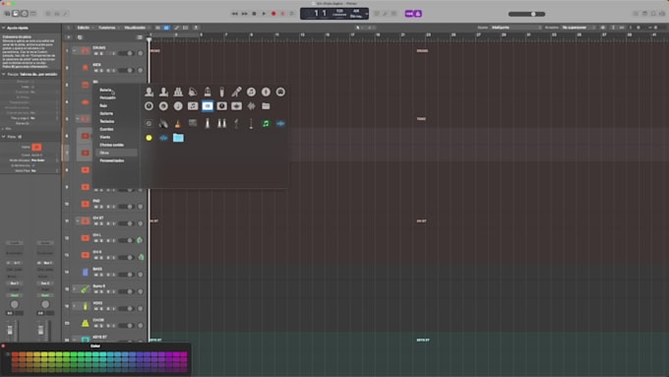Viewport: 669px width, 377px height.
Task: Choose the two microphones stand icon
Action: point(222,123)
